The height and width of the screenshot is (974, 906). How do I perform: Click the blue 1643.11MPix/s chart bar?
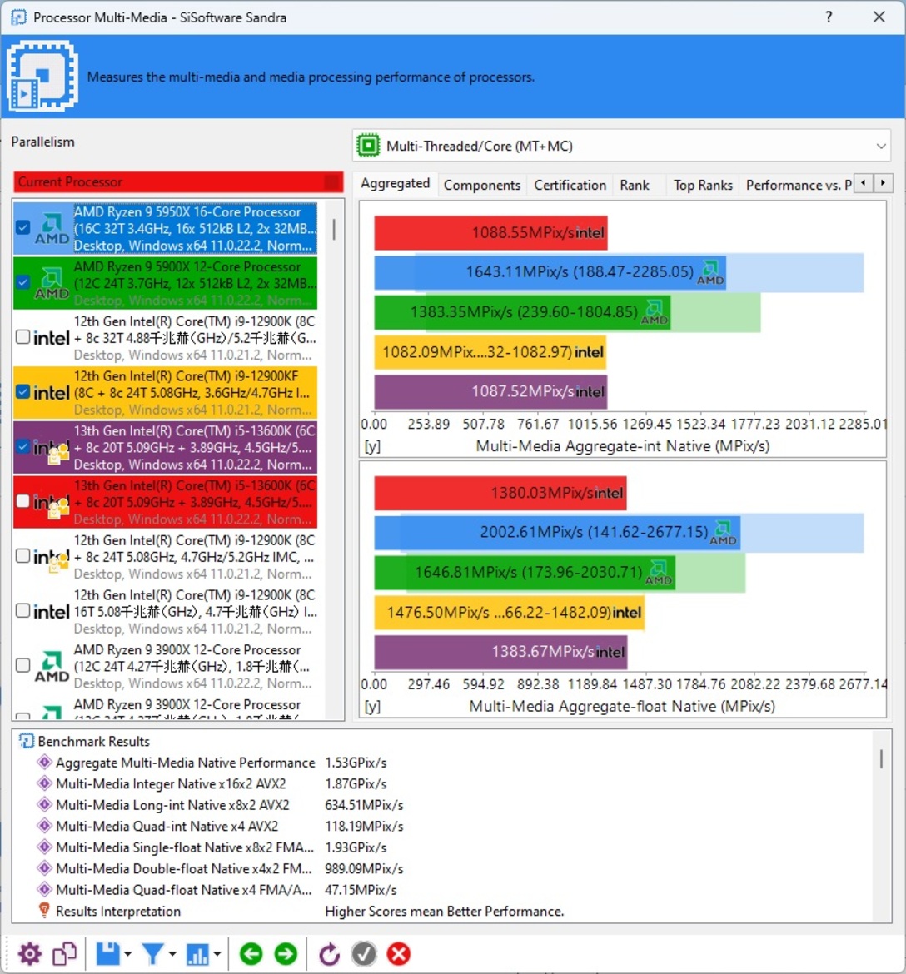[550, 272]
